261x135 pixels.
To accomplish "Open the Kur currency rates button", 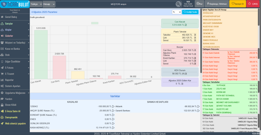I will tap(199, 4).
